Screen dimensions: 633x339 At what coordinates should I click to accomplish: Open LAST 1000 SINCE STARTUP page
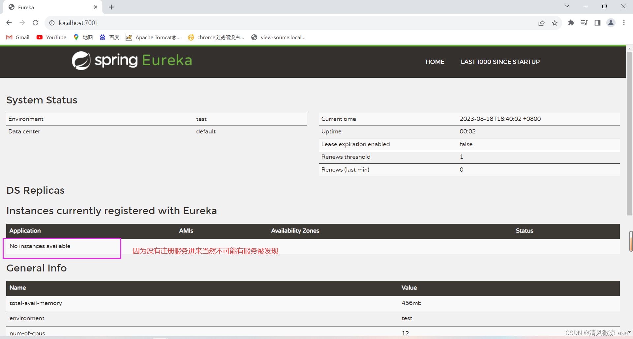(x=500, y=62)
